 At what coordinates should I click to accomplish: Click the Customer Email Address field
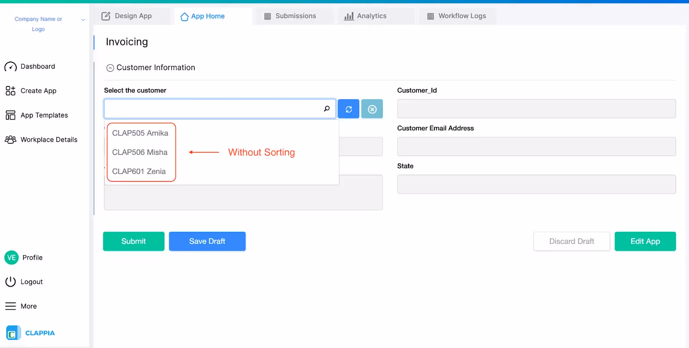coord(536,147)
